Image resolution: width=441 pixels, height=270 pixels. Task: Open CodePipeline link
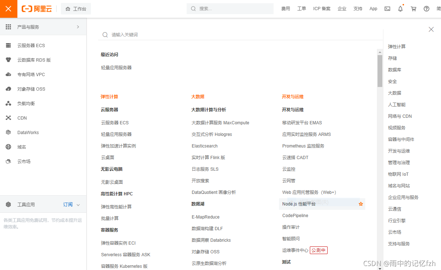coord(295,215)
